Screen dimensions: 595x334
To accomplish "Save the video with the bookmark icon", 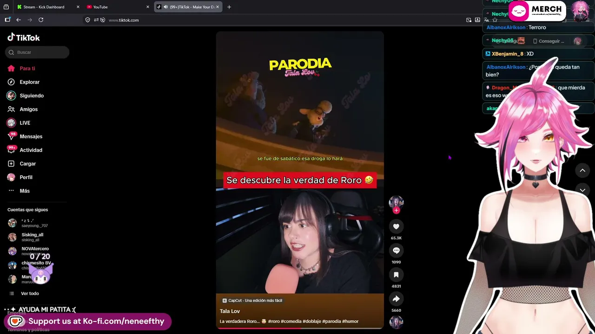I will click(x=396, y=275).
